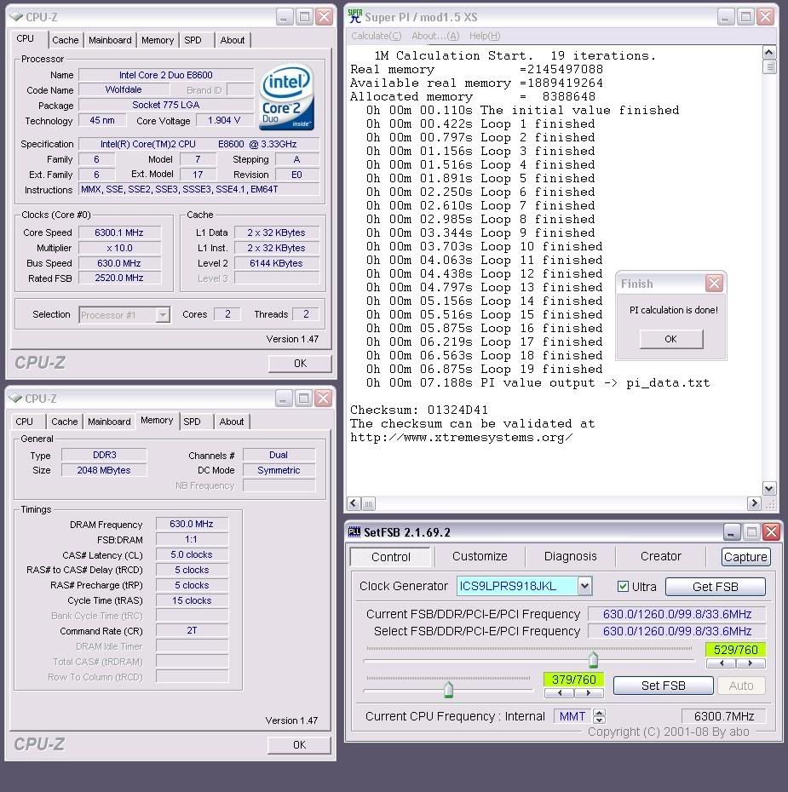Screen dimensions: 788x792
Task: Click the DRAM Frequency 630.0 MHz value
Action: [x=192, y=524]
